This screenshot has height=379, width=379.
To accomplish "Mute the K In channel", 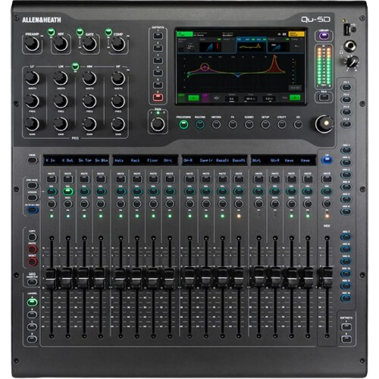I will [52, 179].
